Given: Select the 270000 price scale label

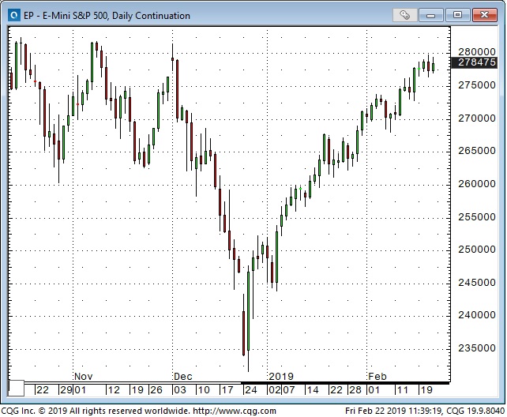Looking at the screenshot, I should [x=477, y=118].
